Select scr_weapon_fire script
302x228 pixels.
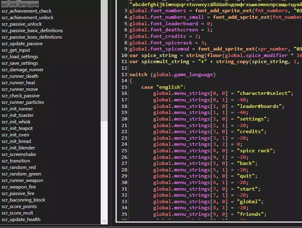(19, 187)
